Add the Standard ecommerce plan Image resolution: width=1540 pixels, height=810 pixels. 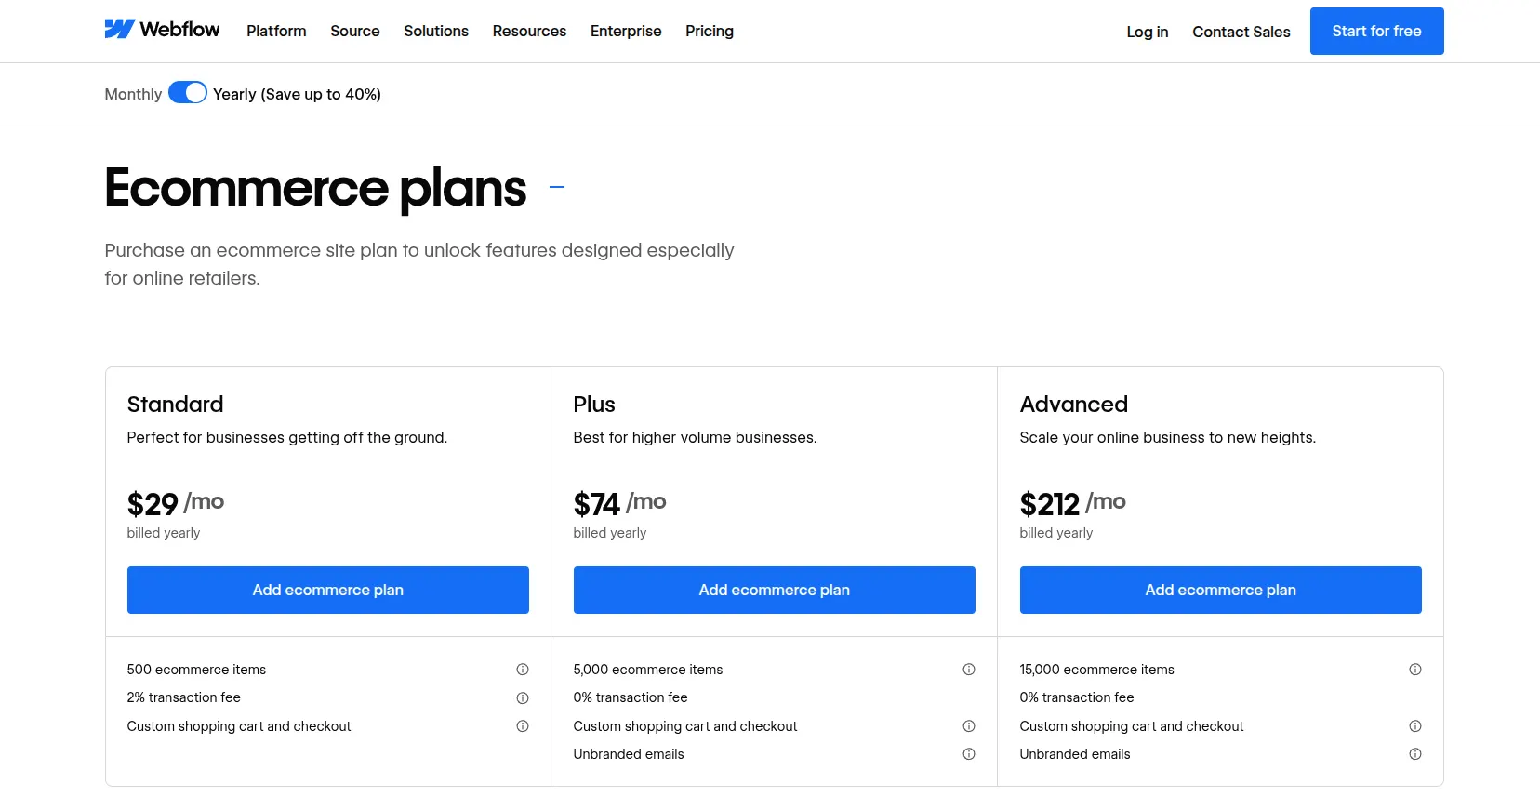pyautogui.click(x=328, y=590)
